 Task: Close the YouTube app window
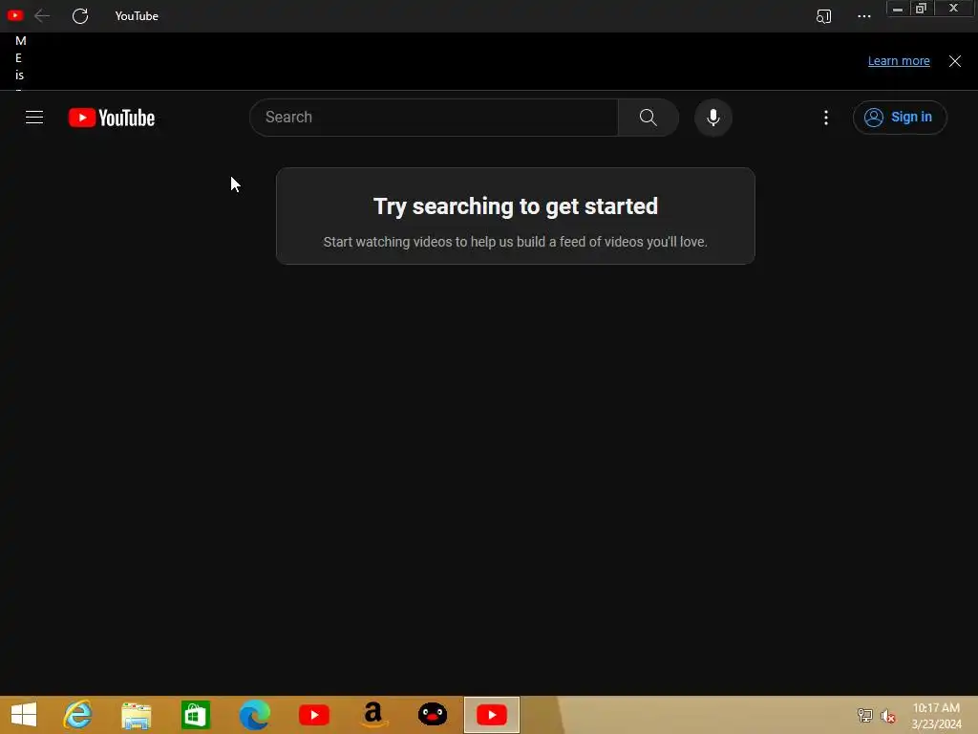954,9
